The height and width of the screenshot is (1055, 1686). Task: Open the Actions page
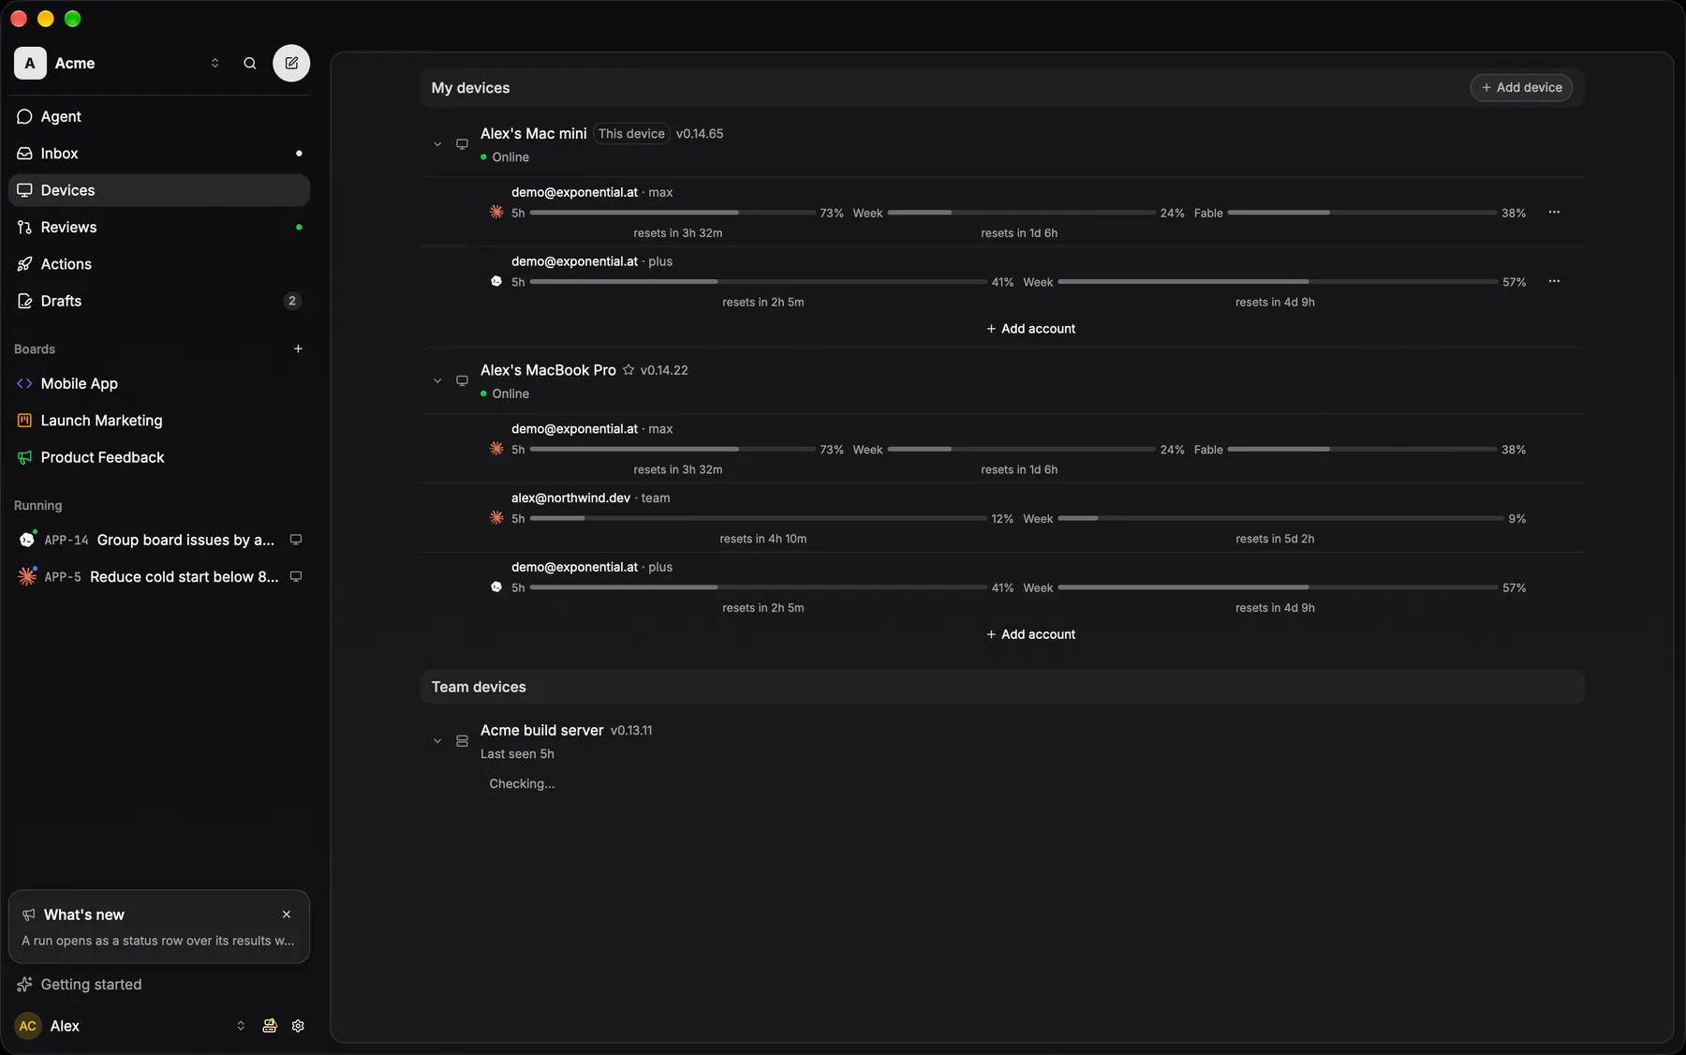point(159,264)
